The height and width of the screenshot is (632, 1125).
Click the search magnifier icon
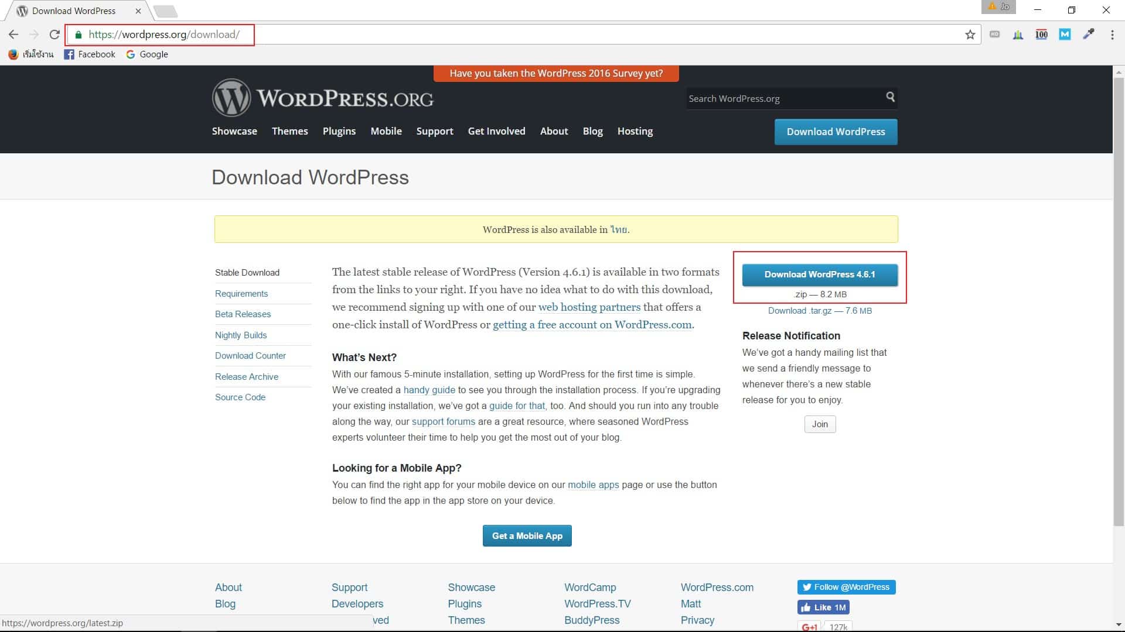(890, 97)
